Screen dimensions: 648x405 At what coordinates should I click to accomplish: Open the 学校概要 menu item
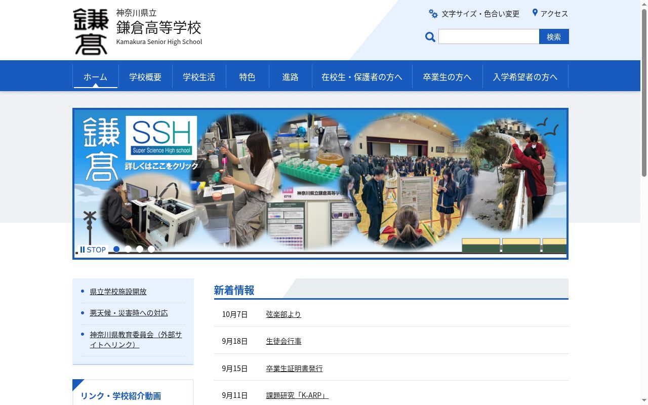[x=145, y=76]
